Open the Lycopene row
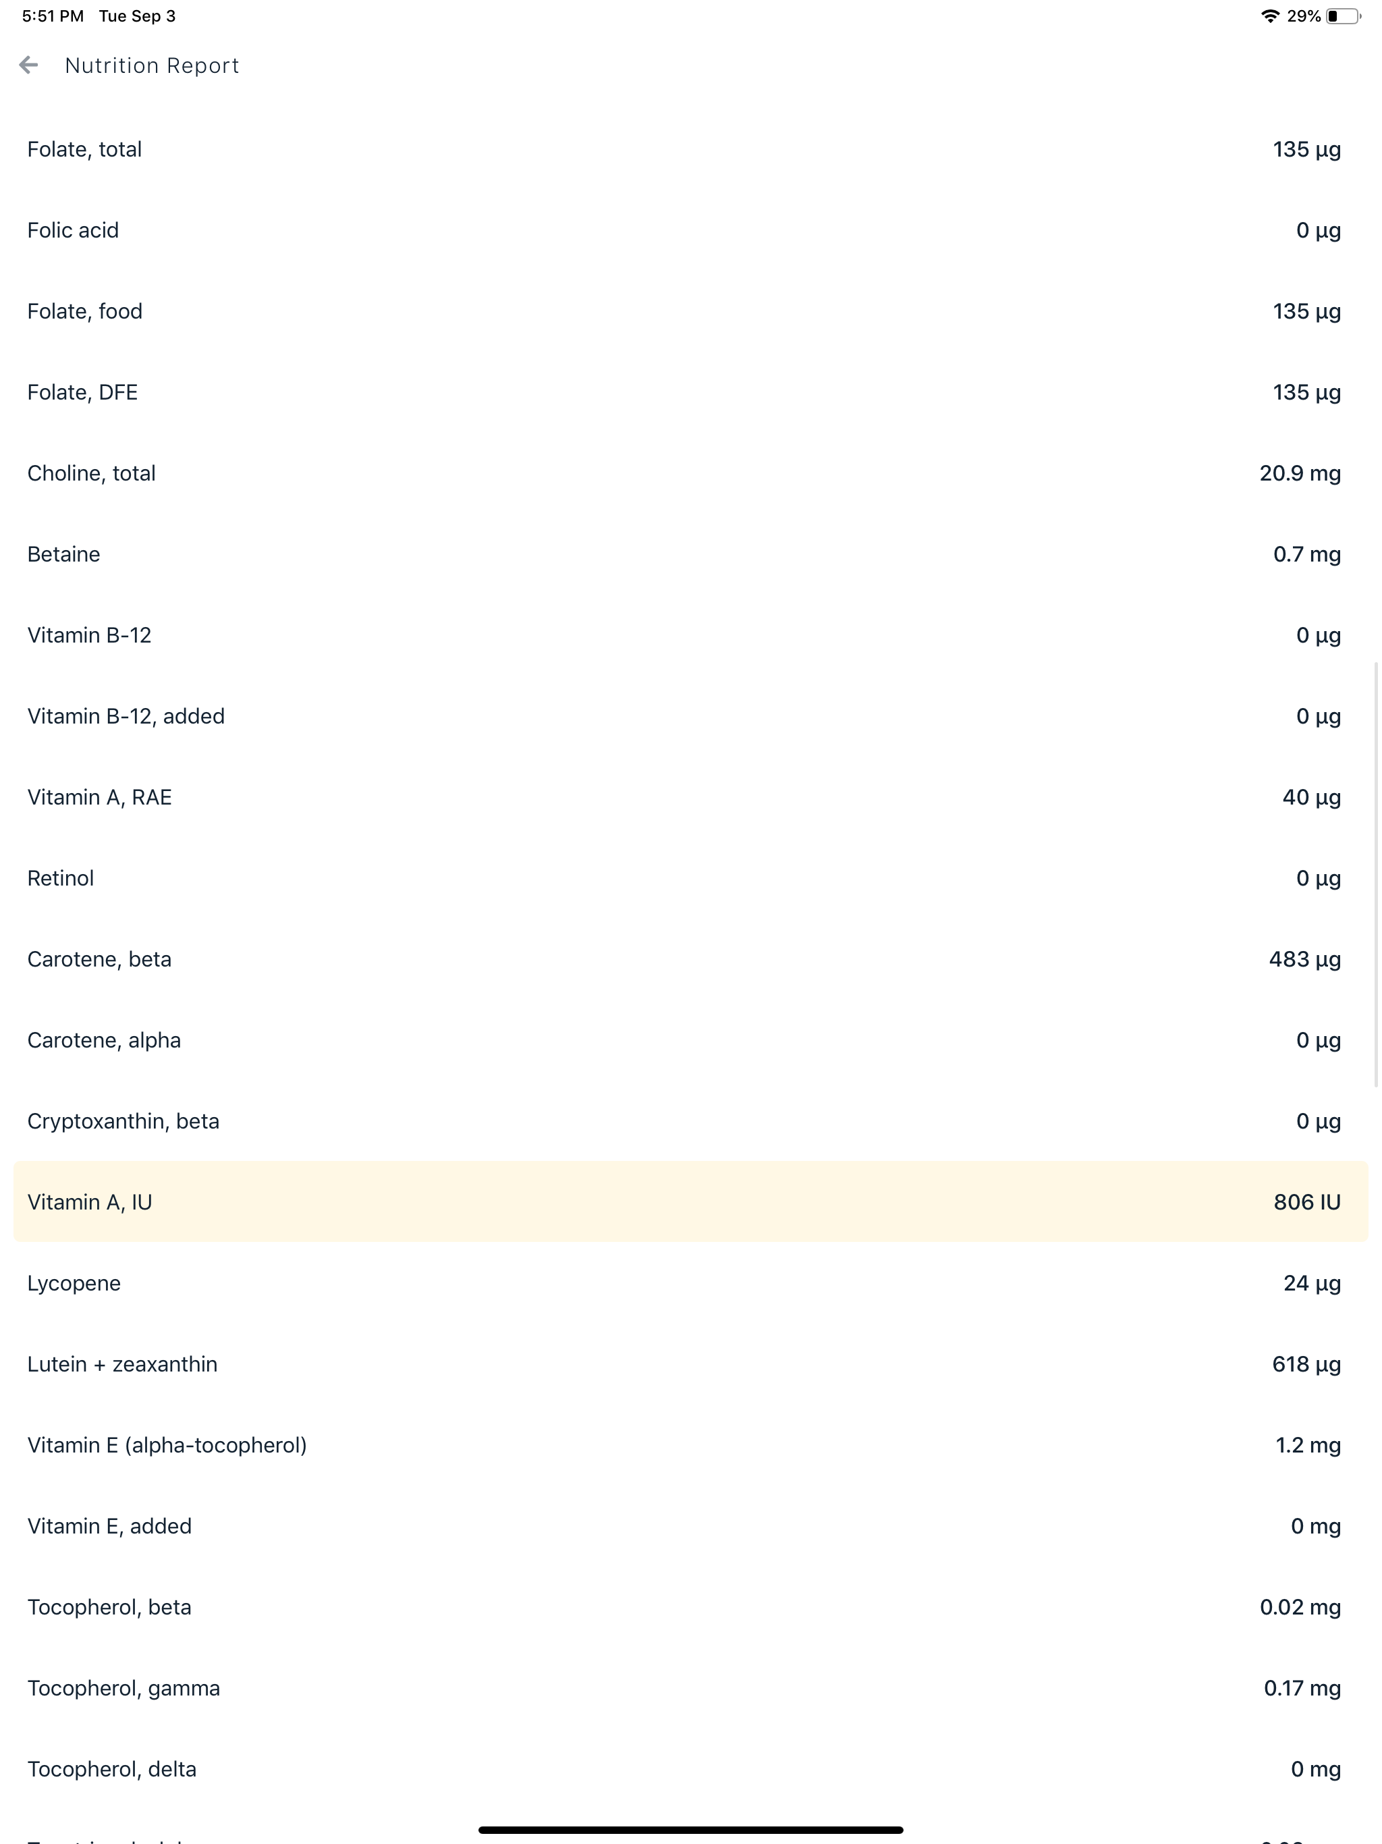 (x=691, y=1282)
